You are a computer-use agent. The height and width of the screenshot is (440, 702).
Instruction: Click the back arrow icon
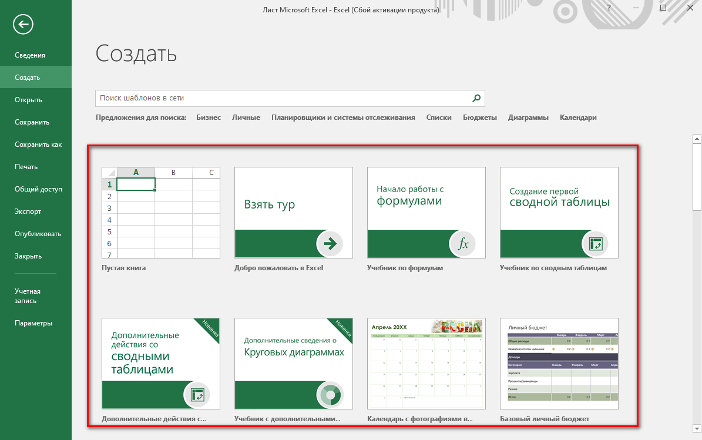pos(23,25)
